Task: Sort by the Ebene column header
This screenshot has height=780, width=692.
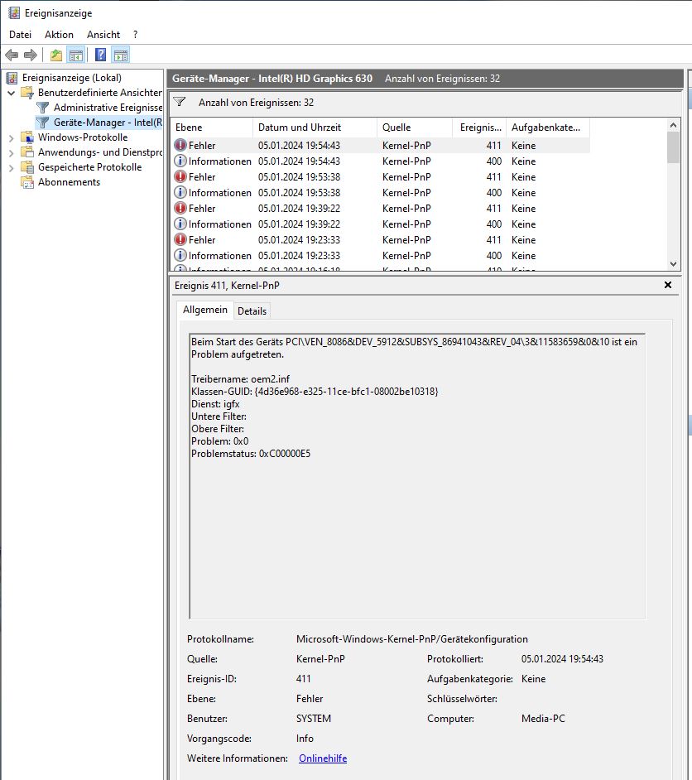Action: (x=211, y=128)
